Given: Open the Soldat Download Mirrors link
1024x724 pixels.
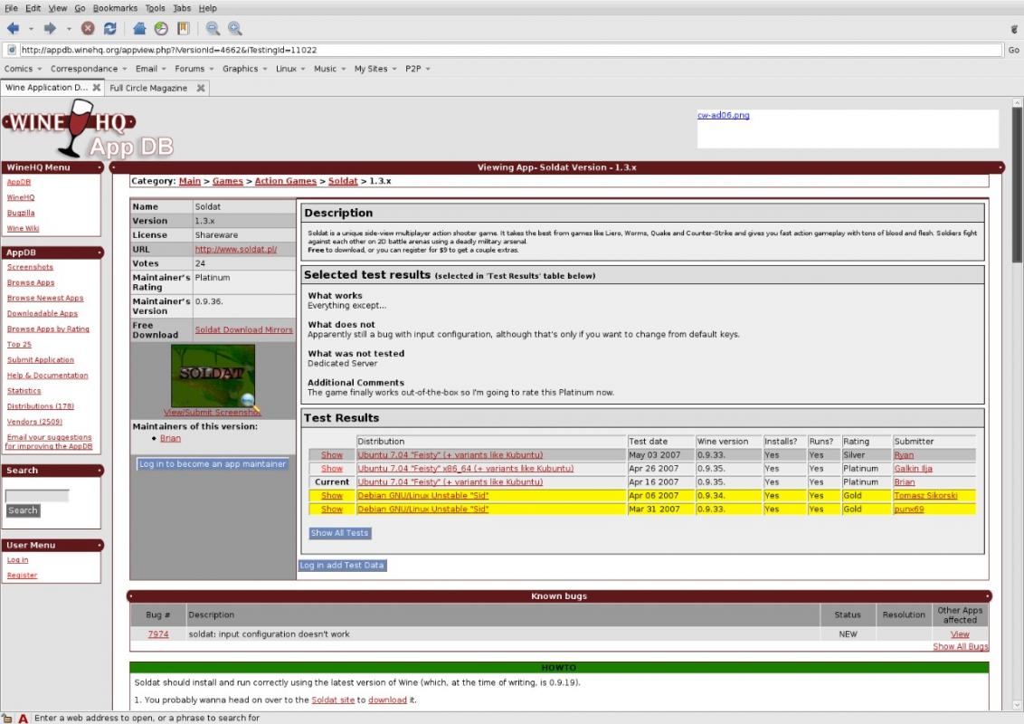Looking at the screenshot, I should [x=243, y=330].
